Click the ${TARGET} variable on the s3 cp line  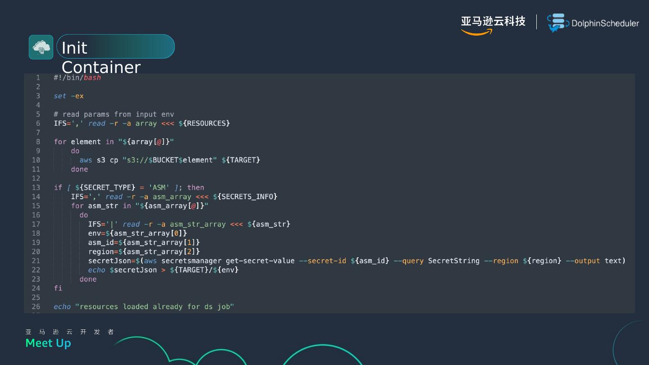tap(241, 160)
